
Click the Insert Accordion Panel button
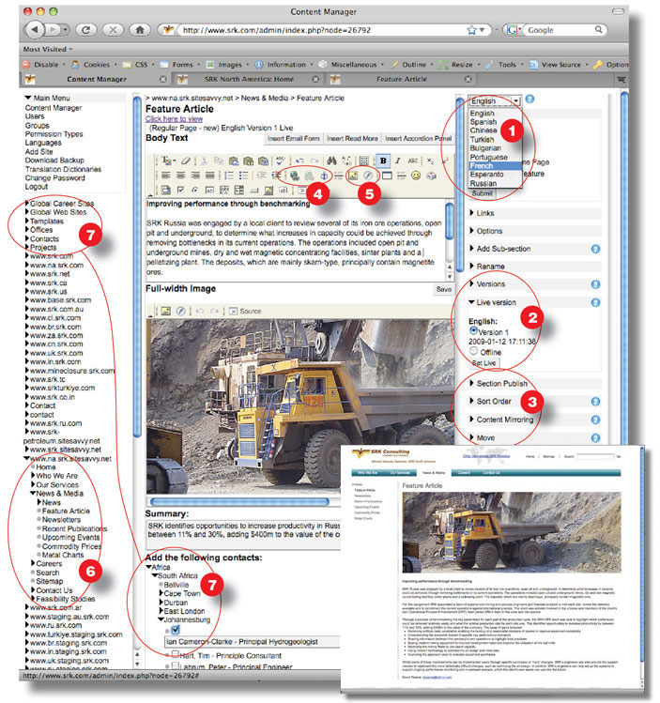coord(419,139)
